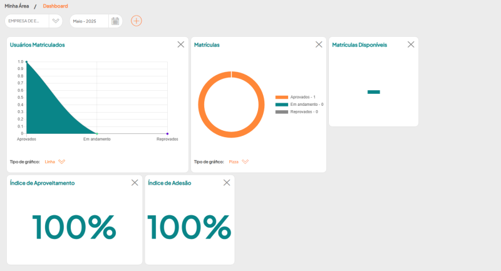Select the Matrículas card title

point(207,45)
